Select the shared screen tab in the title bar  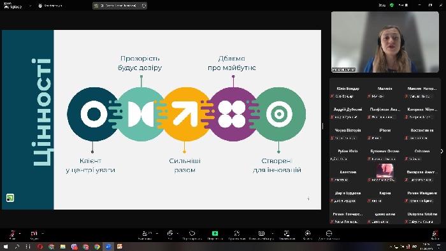click(120, 5)
